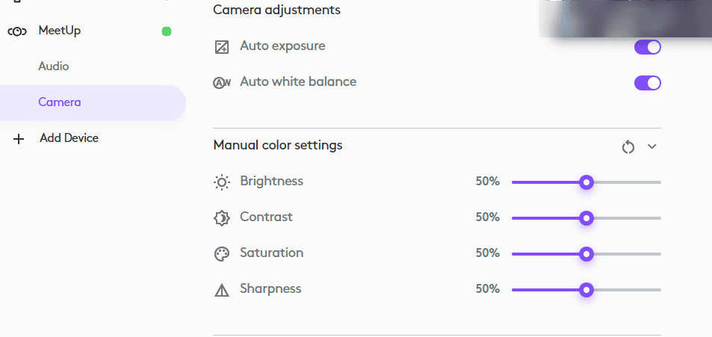
Task: Reset manual color settings to default
Action: (628, 146)
